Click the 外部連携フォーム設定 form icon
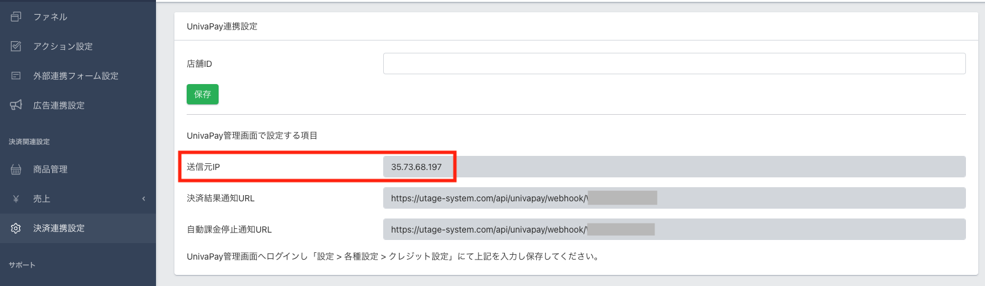The image size is (985, 286). pyautogui.click(x=16, y=75)
